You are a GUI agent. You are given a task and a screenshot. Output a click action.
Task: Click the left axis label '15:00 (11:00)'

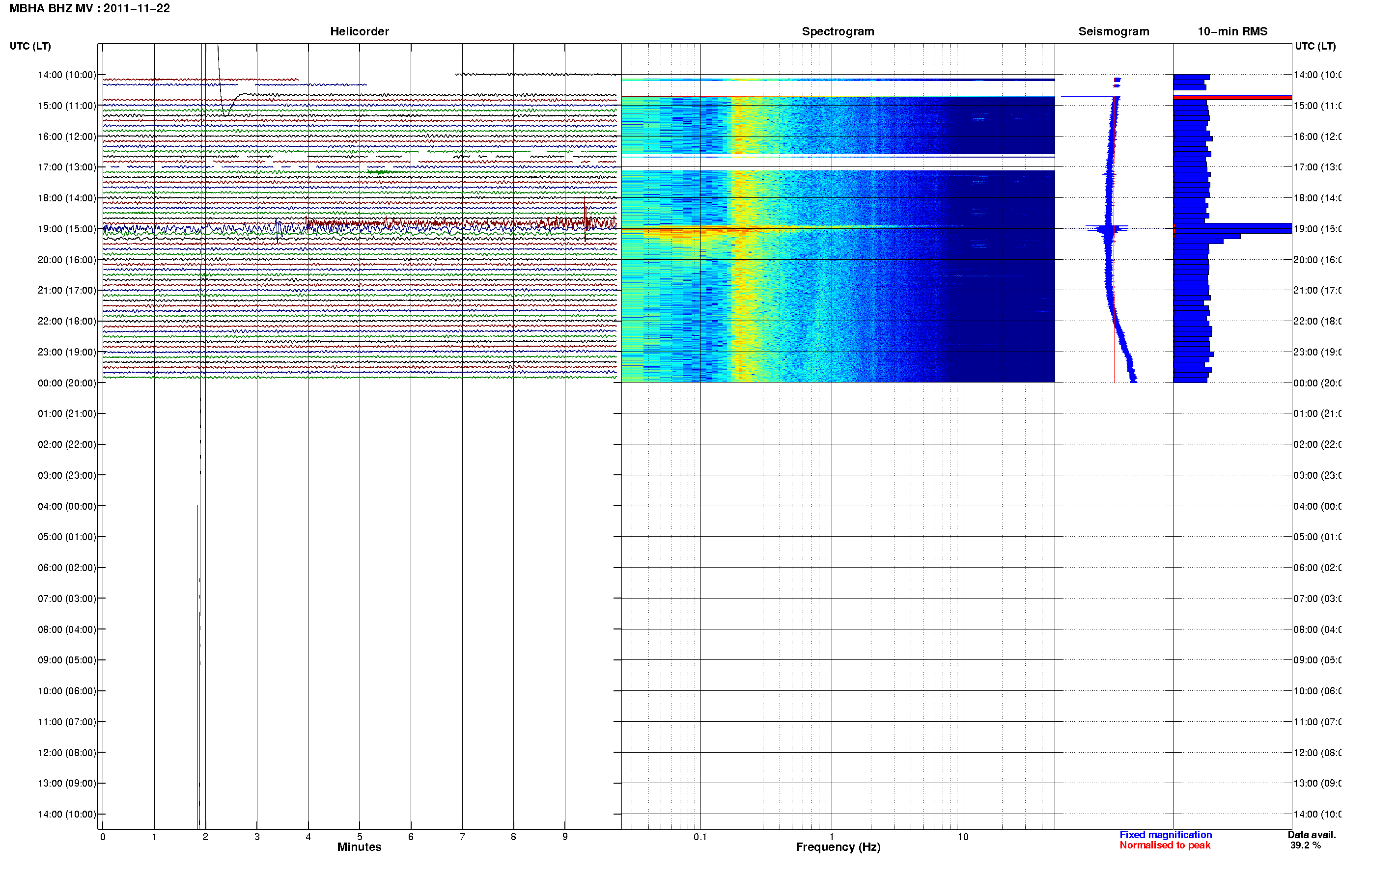(x=67, y=106)
